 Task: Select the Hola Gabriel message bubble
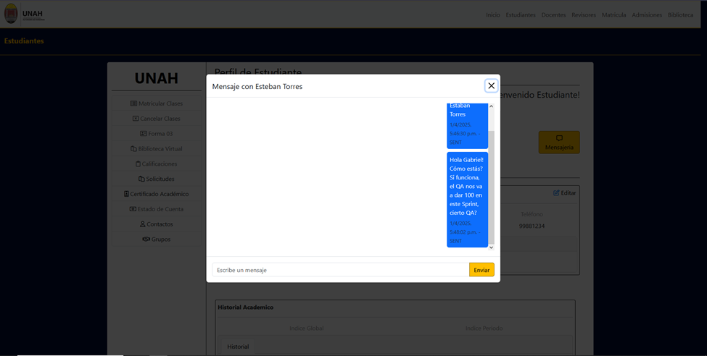[467, 200]
